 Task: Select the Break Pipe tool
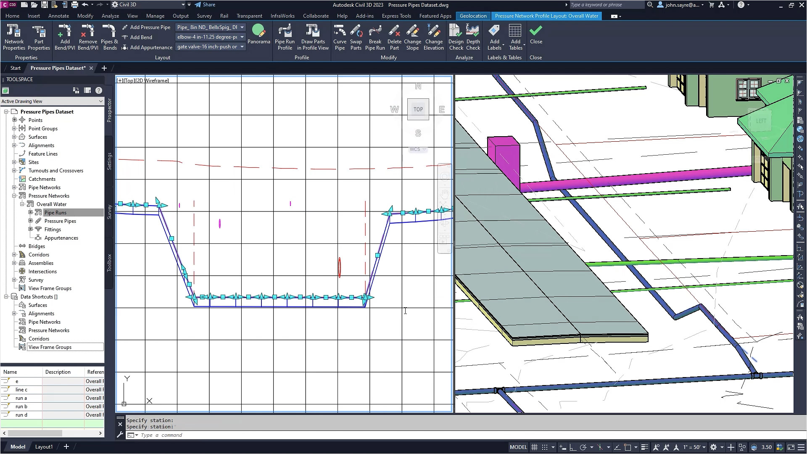click(x=374, y=36)
